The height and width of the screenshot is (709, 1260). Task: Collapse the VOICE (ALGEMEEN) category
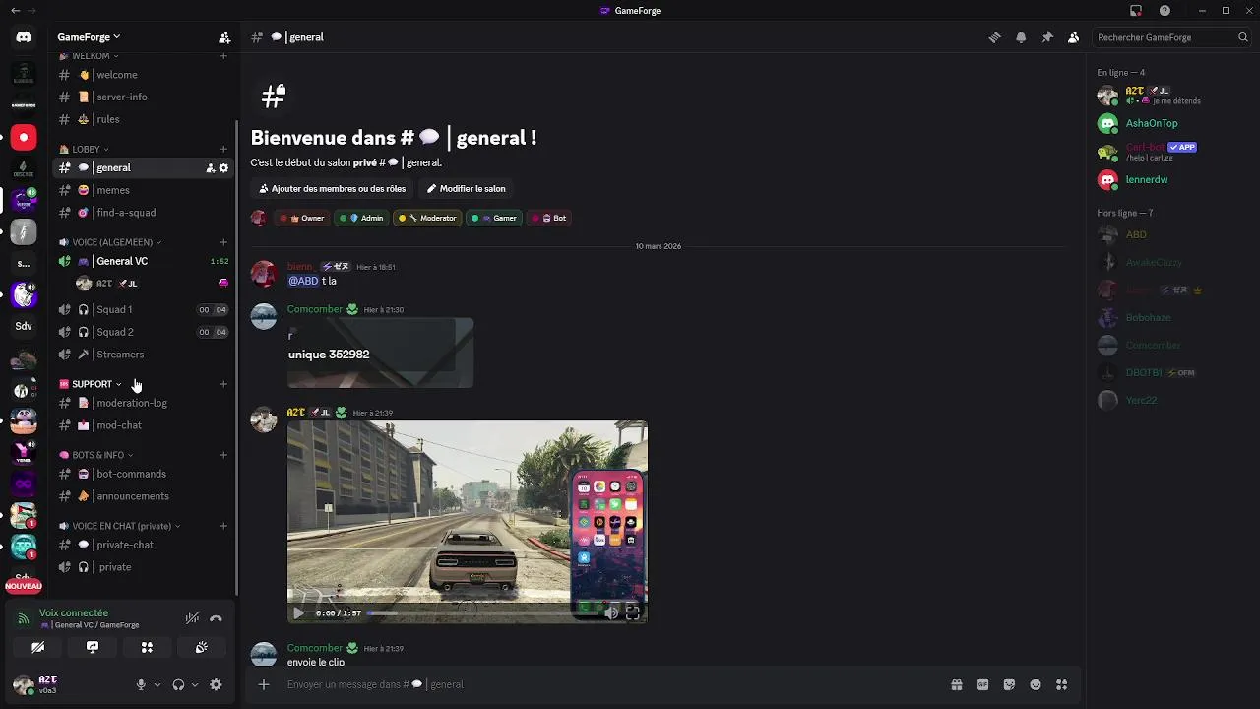coord(109,242)
